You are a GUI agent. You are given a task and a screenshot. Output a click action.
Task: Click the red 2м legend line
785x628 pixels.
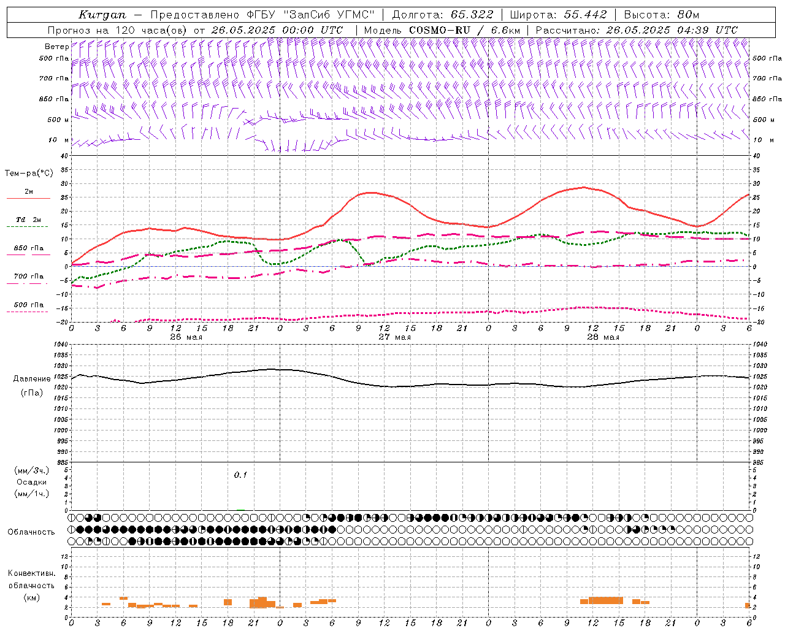point(28,199)
